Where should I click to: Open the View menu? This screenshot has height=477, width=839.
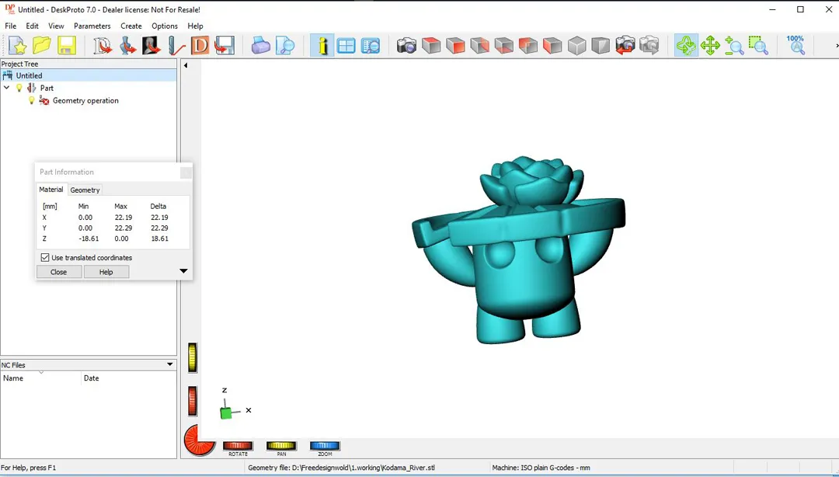pos(56,26)
